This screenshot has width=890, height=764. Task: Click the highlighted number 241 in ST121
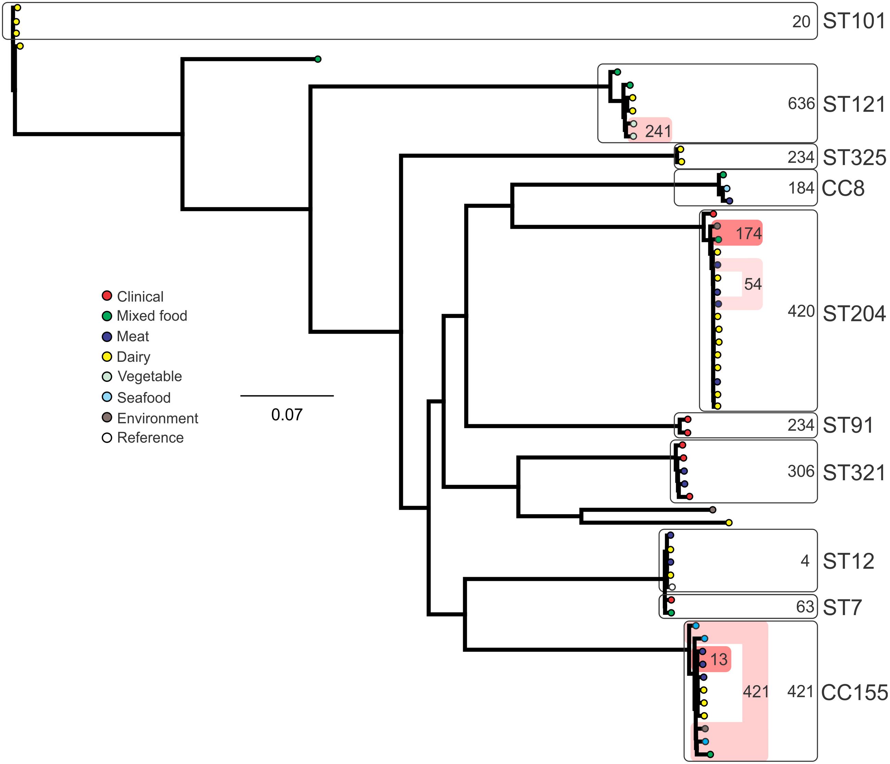658,131
